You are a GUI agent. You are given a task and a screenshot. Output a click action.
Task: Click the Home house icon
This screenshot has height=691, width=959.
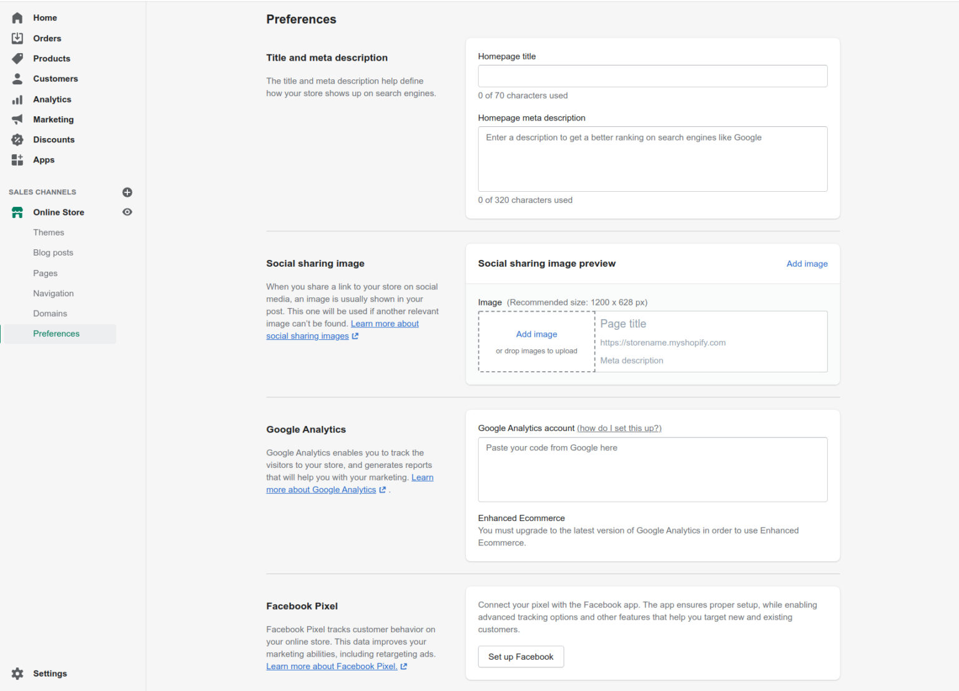click(17, 18)
